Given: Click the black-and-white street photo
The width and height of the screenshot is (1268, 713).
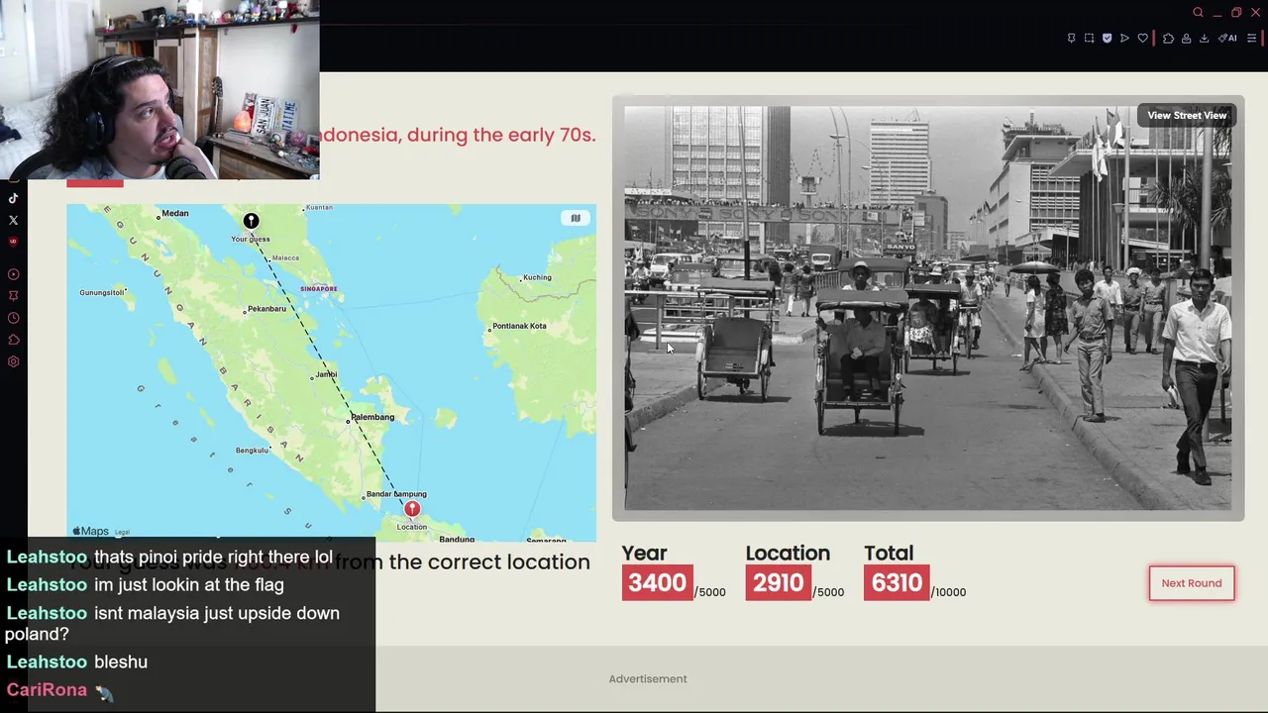Looking at the screenshot, I should point(927,308).
